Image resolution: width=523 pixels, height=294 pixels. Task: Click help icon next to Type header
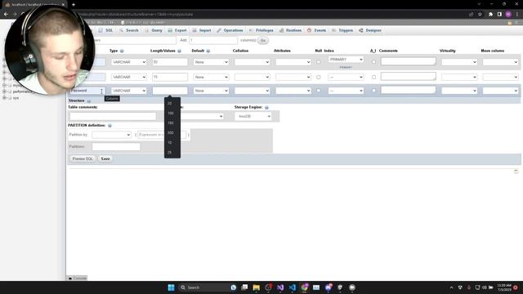click(x=122, y=51)
